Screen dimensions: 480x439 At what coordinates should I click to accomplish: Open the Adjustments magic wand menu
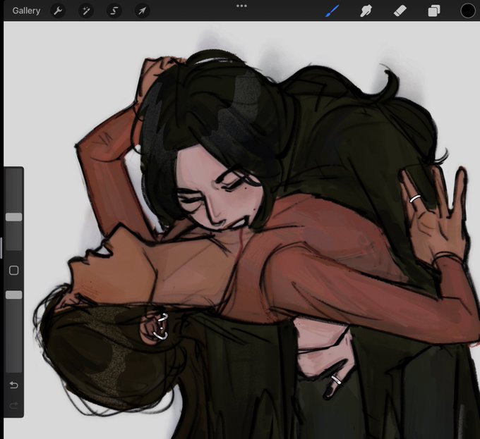(x=86, y=11)
